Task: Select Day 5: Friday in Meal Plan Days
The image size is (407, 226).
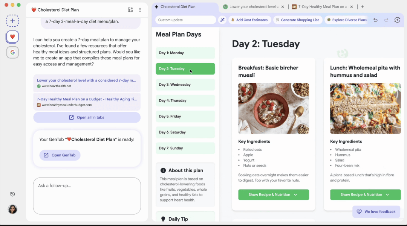Action: (185, 116)
